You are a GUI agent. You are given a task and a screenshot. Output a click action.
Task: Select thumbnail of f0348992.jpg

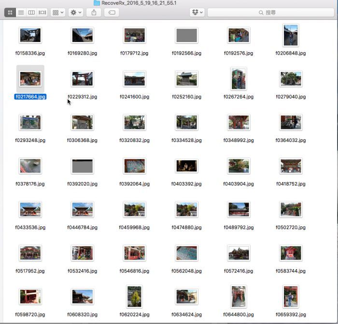pyautogui.click(x=239, y=122)
